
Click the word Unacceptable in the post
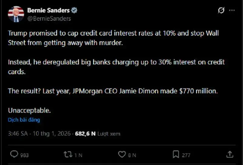29,111
